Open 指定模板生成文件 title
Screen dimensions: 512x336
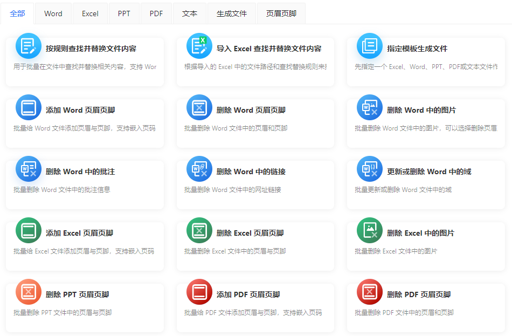[x=417, y=49]
